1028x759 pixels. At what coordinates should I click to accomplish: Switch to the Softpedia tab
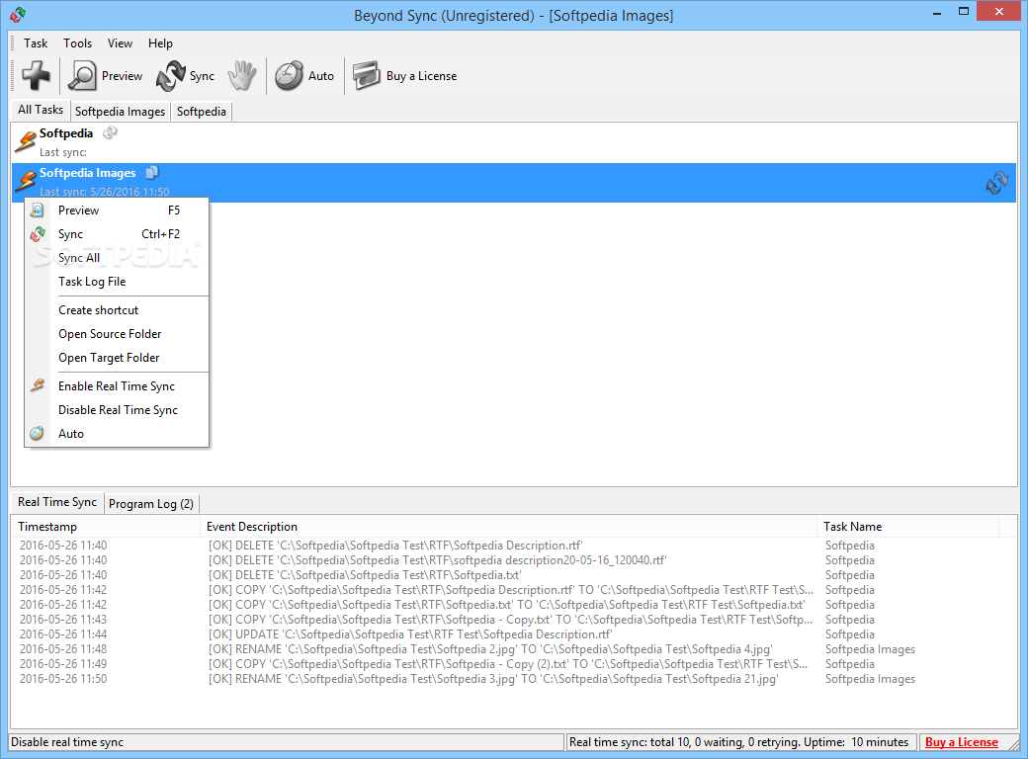click(x=202, y=112)
